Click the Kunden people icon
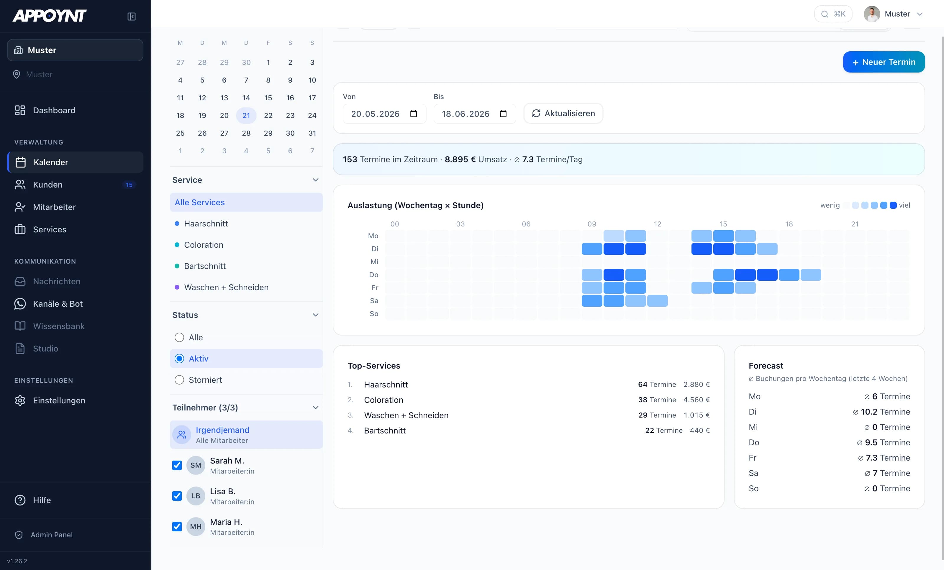 point(20,185)
